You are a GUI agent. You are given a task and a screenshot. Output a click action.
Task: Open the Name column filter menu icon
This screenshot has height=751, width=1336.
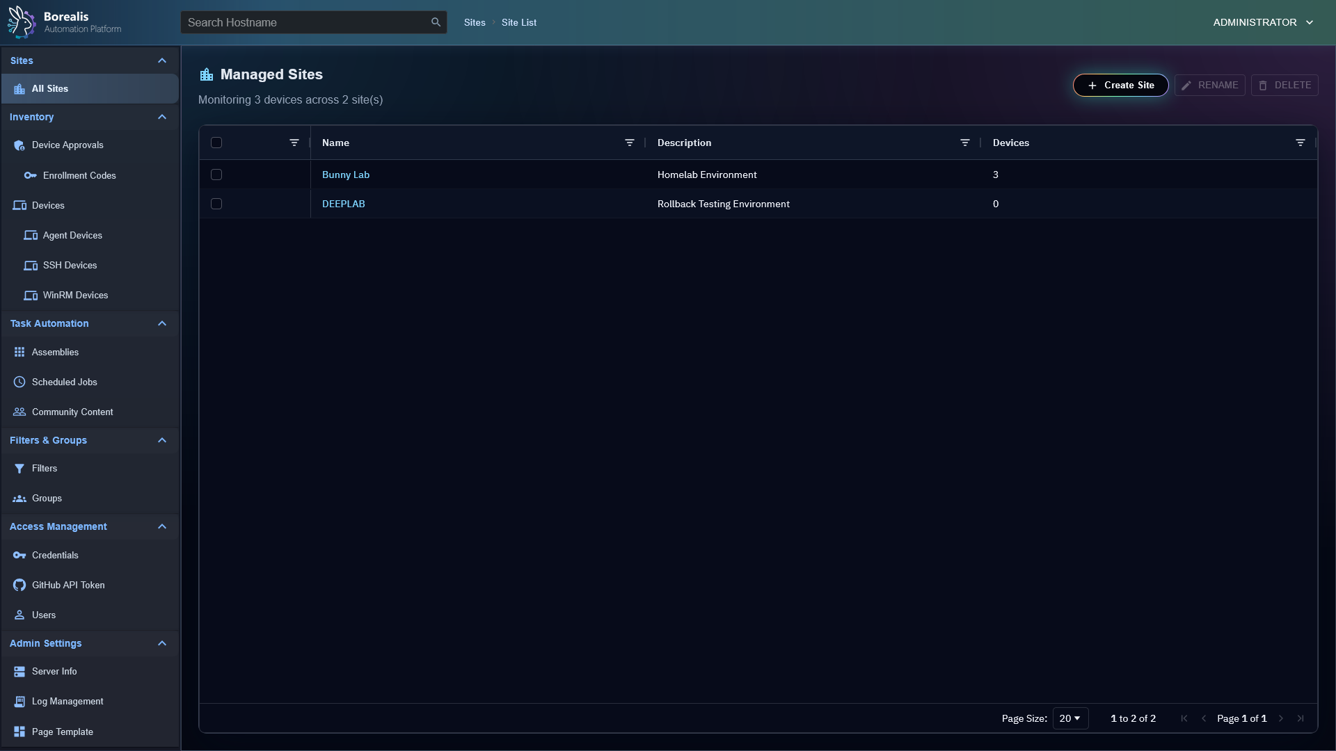click(629, 143)
